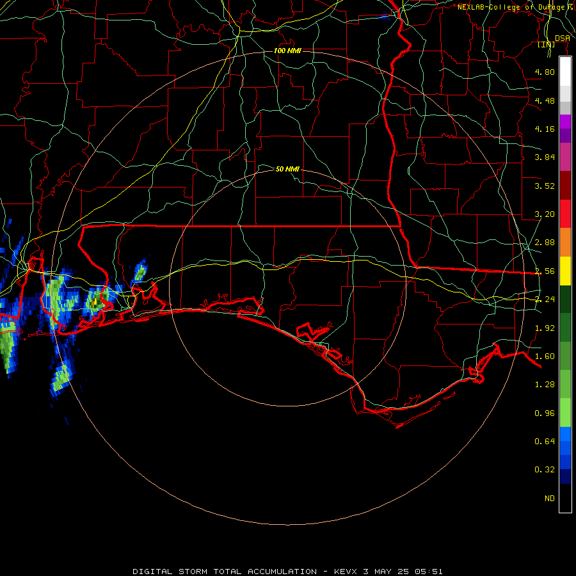Click the 1.92 legend value

pyautogui.click(x=545, y=328)
